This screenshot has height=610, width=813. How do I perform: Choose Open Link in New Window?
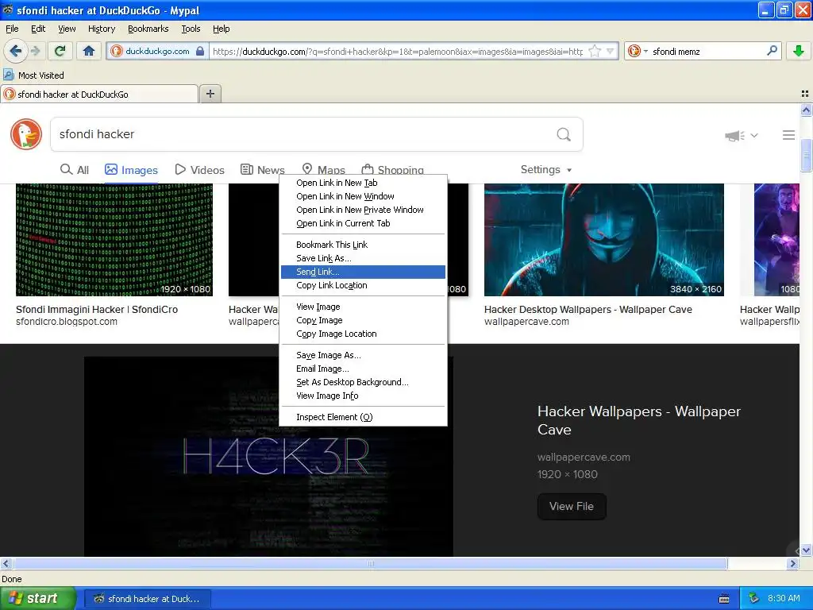click(x=363, y=196)
